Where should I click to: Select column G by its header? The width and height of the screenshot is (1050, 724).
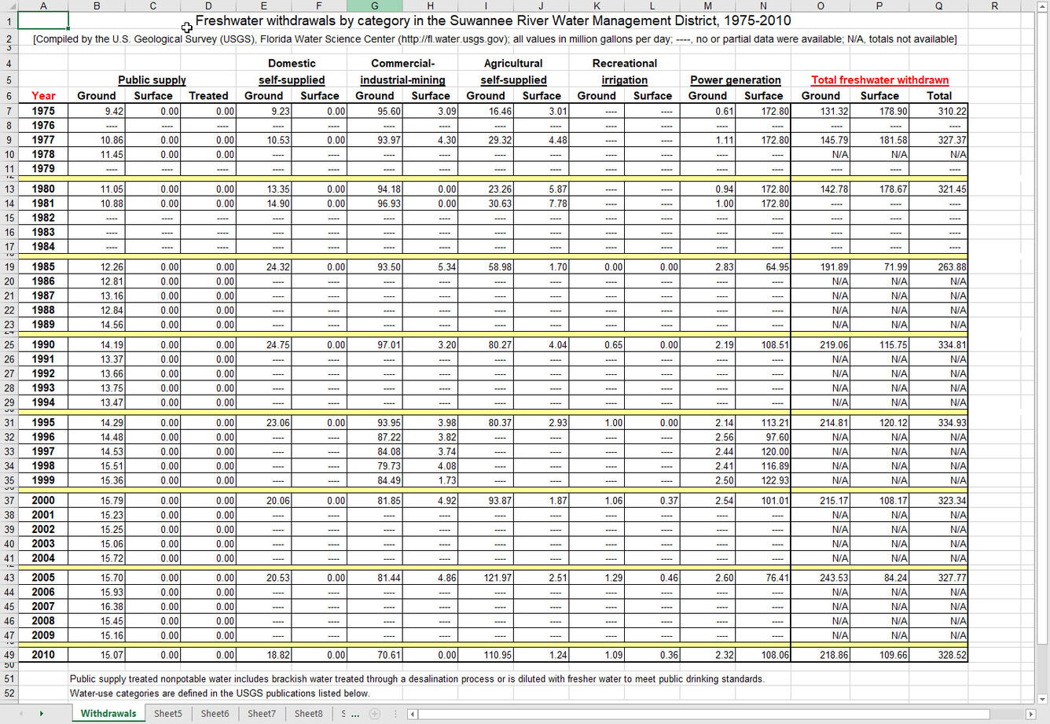pos(374,6)
